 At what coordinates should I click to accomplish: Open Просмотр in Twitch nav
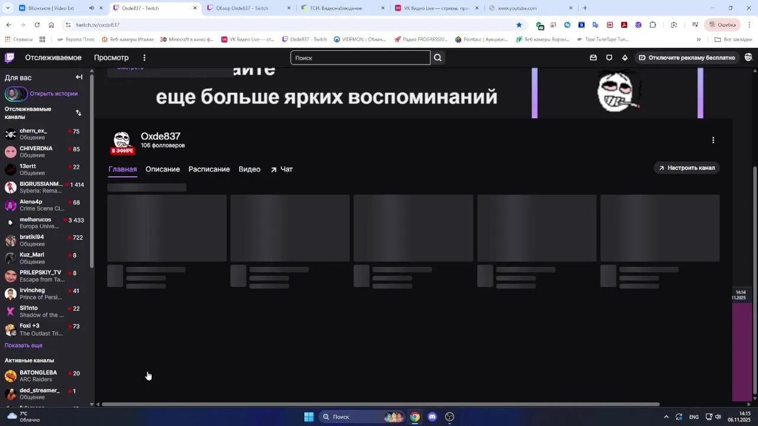(111, 57)
